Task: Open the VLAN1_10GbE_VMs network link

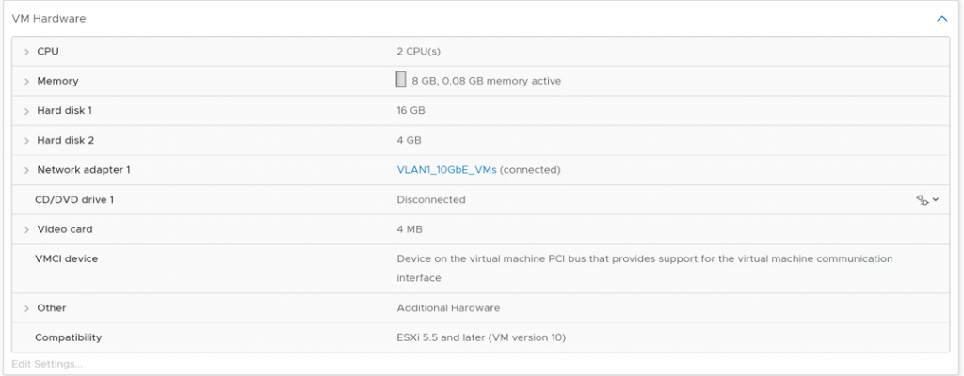Action: click(x=446, y=170)
